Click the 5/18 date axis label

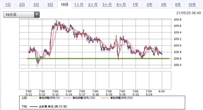(x=96, y=95)
